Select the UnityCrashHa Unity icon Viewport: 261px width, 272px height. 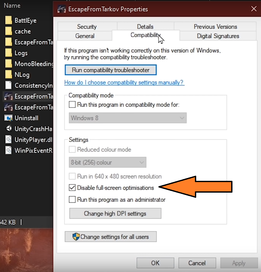point(9,128)
